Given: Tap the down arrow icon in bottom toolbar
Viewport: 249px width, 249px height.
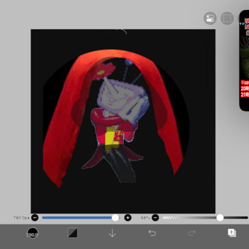Looking at the screenshot, I should [112, 233].
